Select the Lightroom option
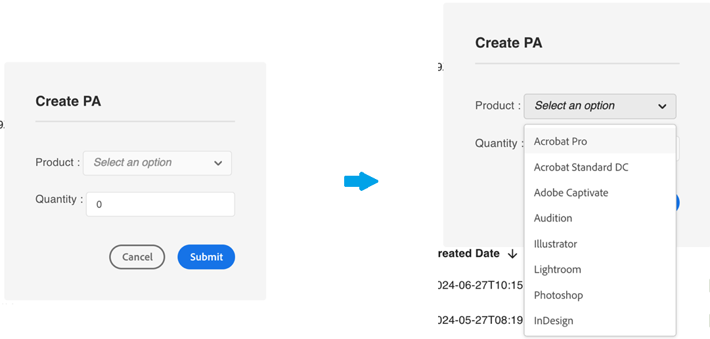Screen dimensions: 710x339 pyautogui.click(x=557, y=269)
